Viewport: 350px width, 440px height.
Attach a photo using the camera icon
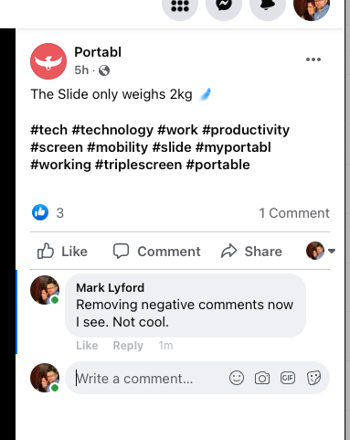click(262, 378)
